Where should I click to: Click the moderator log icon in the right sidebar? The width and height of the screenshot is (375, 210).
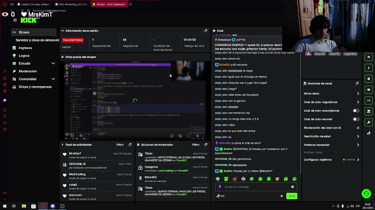coord(369,79)
